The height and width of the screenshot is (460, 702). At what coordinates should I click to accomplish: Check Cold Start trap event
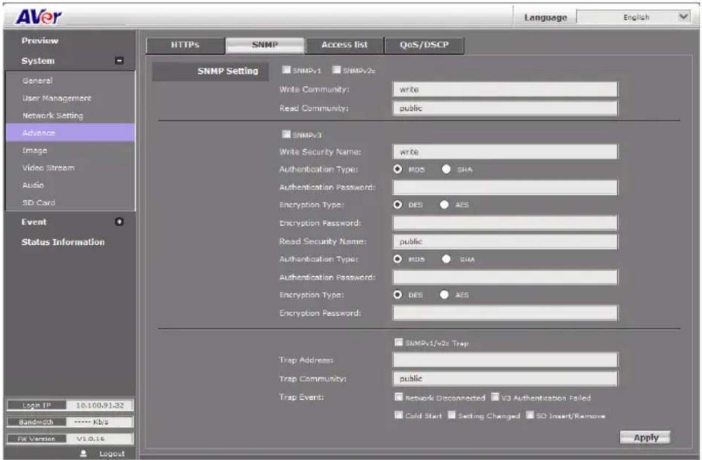pos(398,416)
